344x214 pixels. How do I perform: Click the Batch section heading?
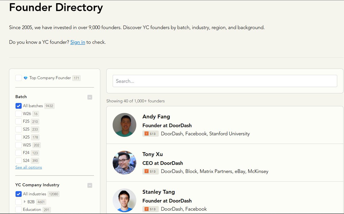pos(21,97)
